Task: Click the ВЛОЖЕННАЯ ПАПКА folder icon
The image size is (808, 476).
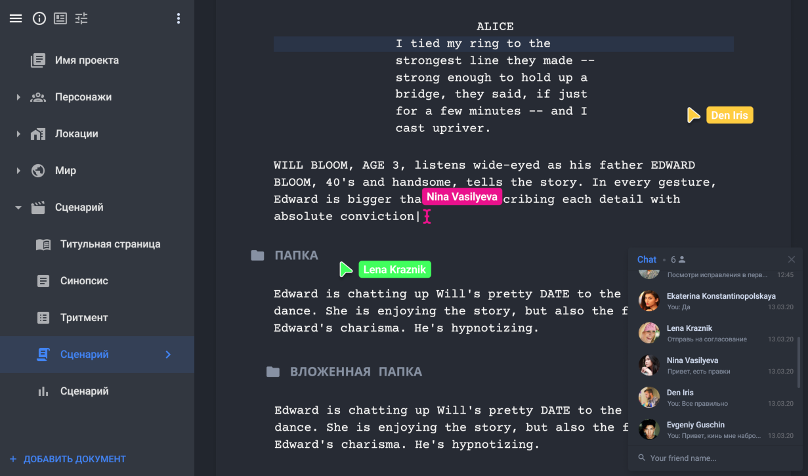Action: (273, 372)
